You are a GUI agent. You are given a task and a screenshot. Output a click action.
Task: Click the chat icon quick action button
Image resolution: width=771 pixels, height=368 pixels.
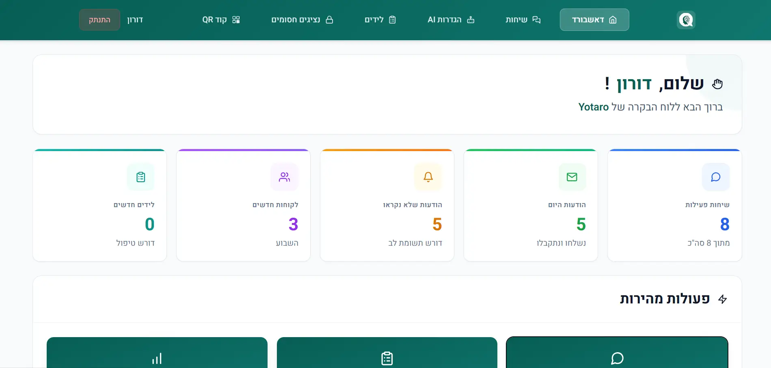(617, 358)
